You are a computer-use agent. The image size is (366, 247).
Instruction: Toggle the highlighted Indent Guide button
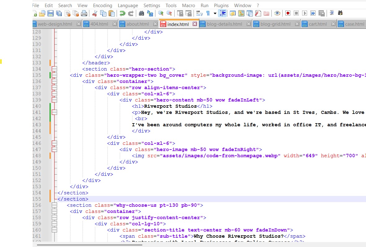222,13
